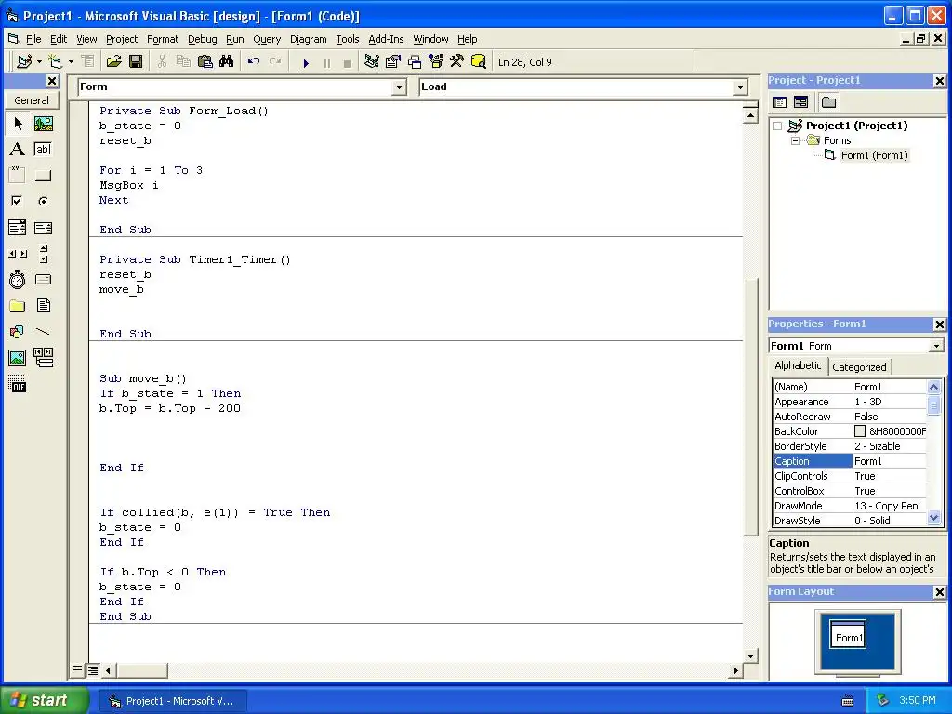952x714 pixels.
Task: Select Form1 (Form1) in the project tree
Action: (x=874, y=155)
